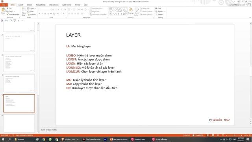The width and height of the screenshot is (252, 142).
Task: Start Slide Show from status bar
Action: point(223,135)
